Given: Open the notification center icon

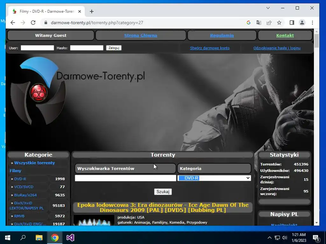Looking at the screenshot, I should (316, 238).
